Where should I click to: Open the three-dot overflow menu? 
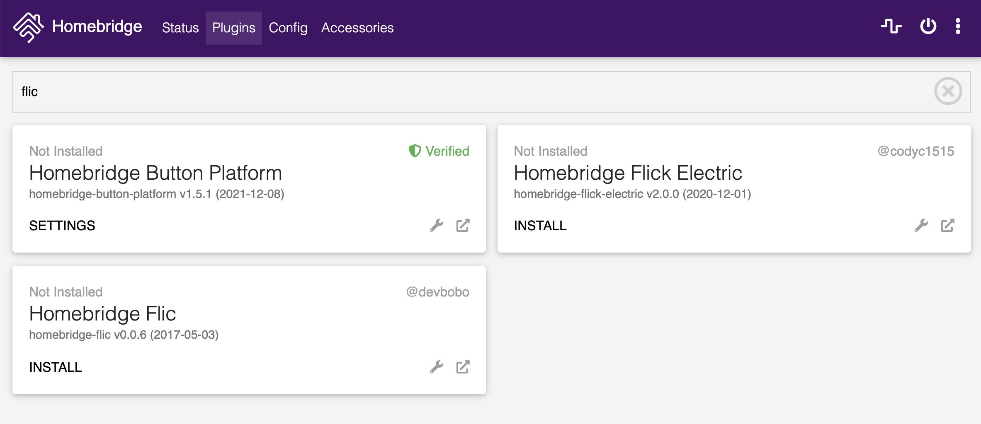point(958,26)
